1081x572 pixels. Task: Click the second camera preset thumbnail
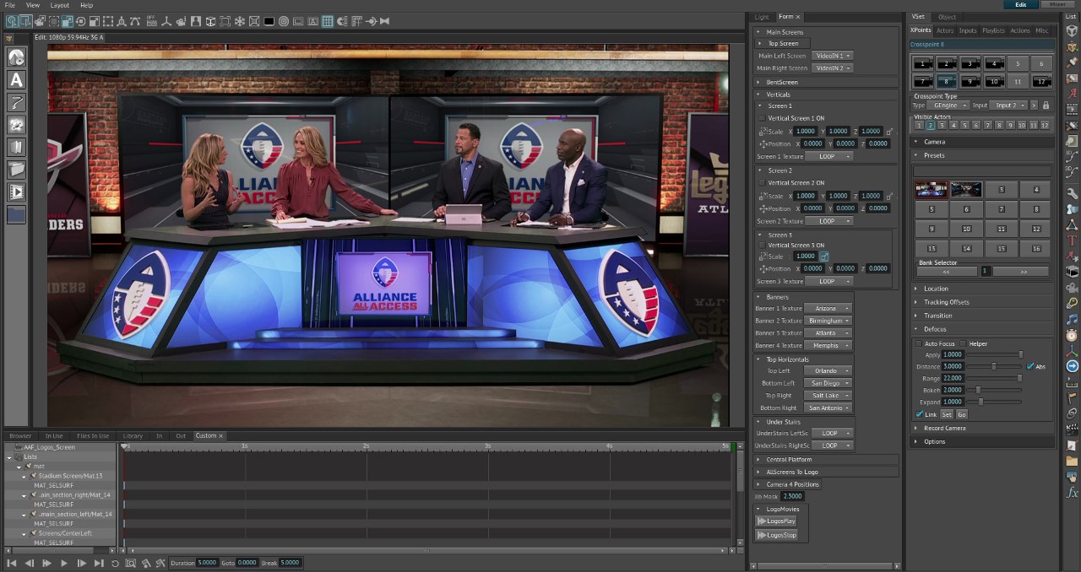coord(966,189)
